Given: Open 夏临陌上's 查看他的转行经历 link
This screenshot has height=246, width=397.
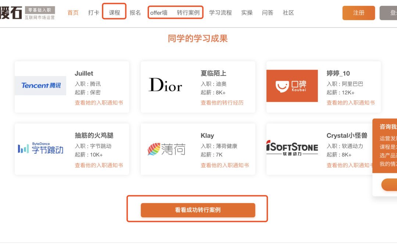Looking at the screenshot, I should [222, 103].
